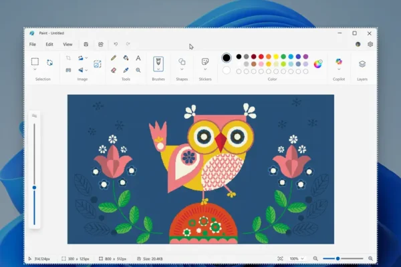Click the first empty custom color slot
401x267 pixels.
239,71
